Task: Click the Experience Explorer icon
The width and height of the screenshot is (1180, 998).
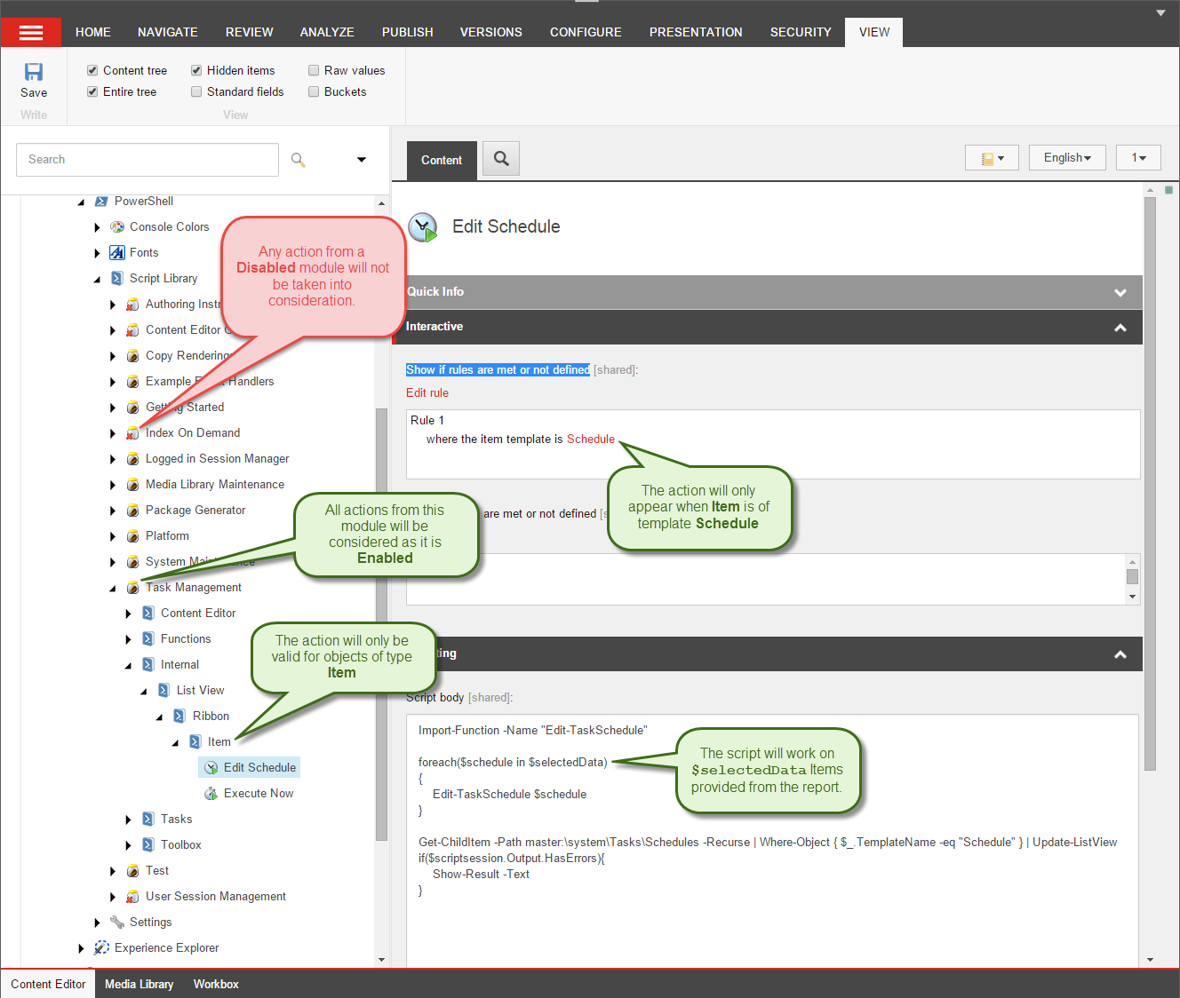Action: pyautogui.click(x=102, y=948)
